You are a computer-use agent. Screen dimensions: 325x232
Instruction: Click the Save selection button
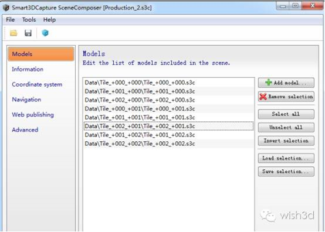pos(286,171)
